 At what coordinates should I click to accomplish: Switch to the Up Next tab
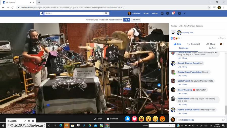point(212,48)
